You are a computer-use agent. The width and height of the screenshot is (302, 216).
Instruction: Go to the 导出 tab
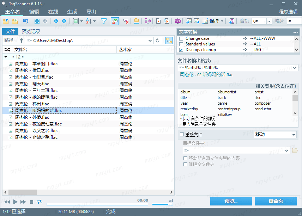(x=91, y=12)
